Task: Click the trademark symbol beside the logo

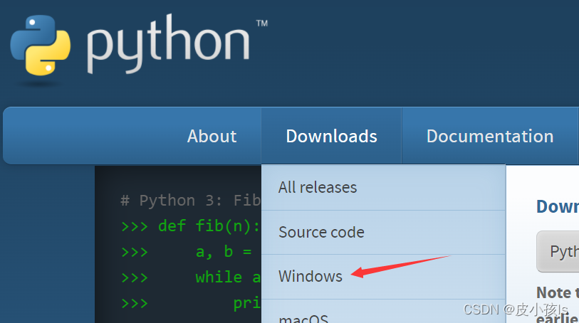Action: [x=261, y=23]
